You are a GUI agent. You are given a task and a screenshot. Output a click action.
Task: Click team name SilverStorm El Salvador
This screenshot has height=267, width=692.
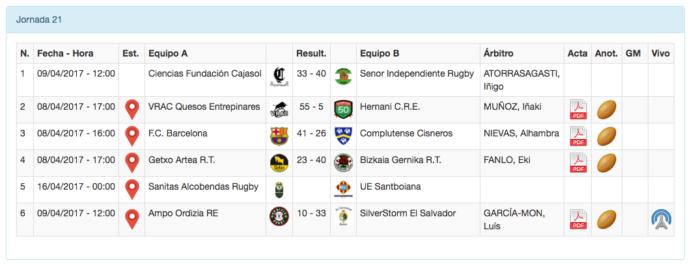pyautogui.click(x=408, y=213)
